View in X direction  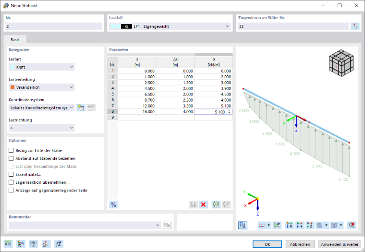[x=290, y=225]
